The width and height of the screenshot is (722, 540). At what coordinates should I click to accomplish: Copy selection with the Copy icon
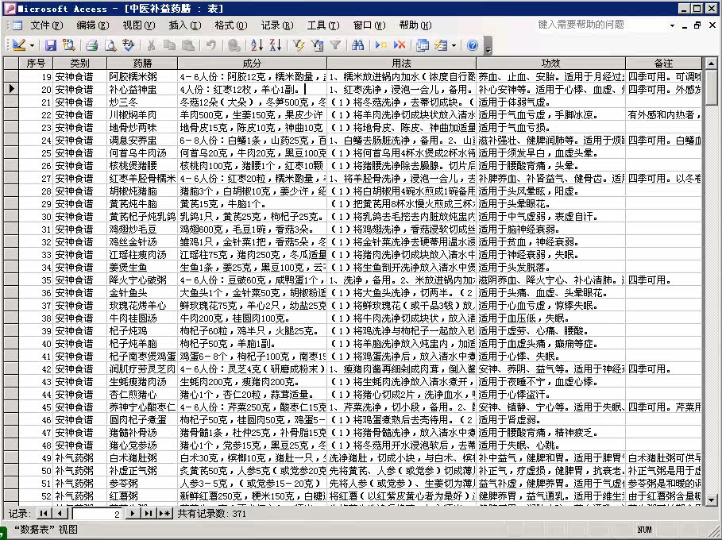(x=169, y=45)
